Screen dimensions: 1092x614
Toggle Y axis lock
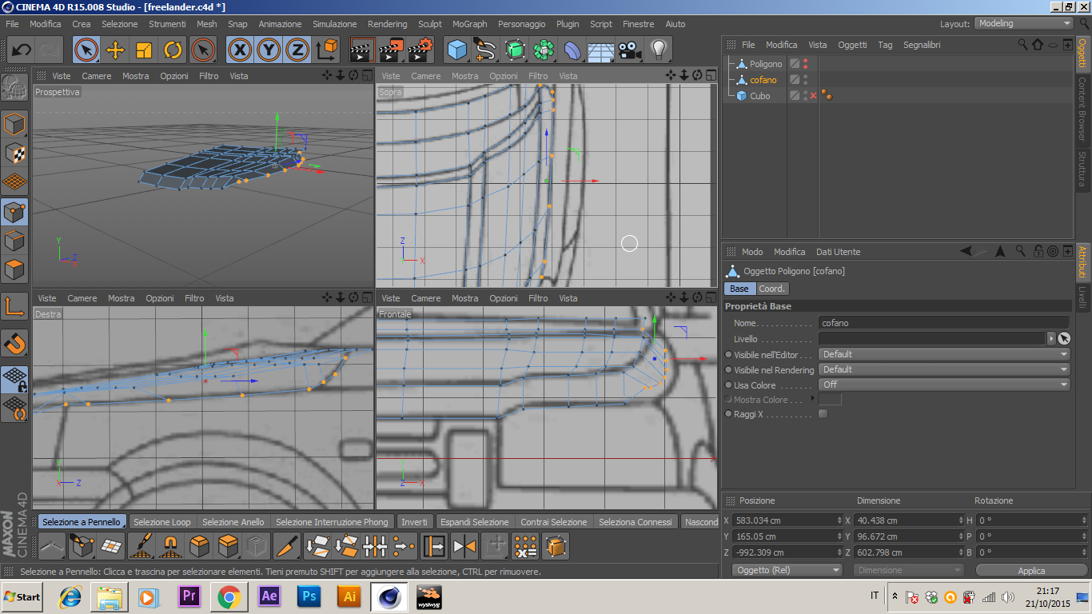coord(269,50)
